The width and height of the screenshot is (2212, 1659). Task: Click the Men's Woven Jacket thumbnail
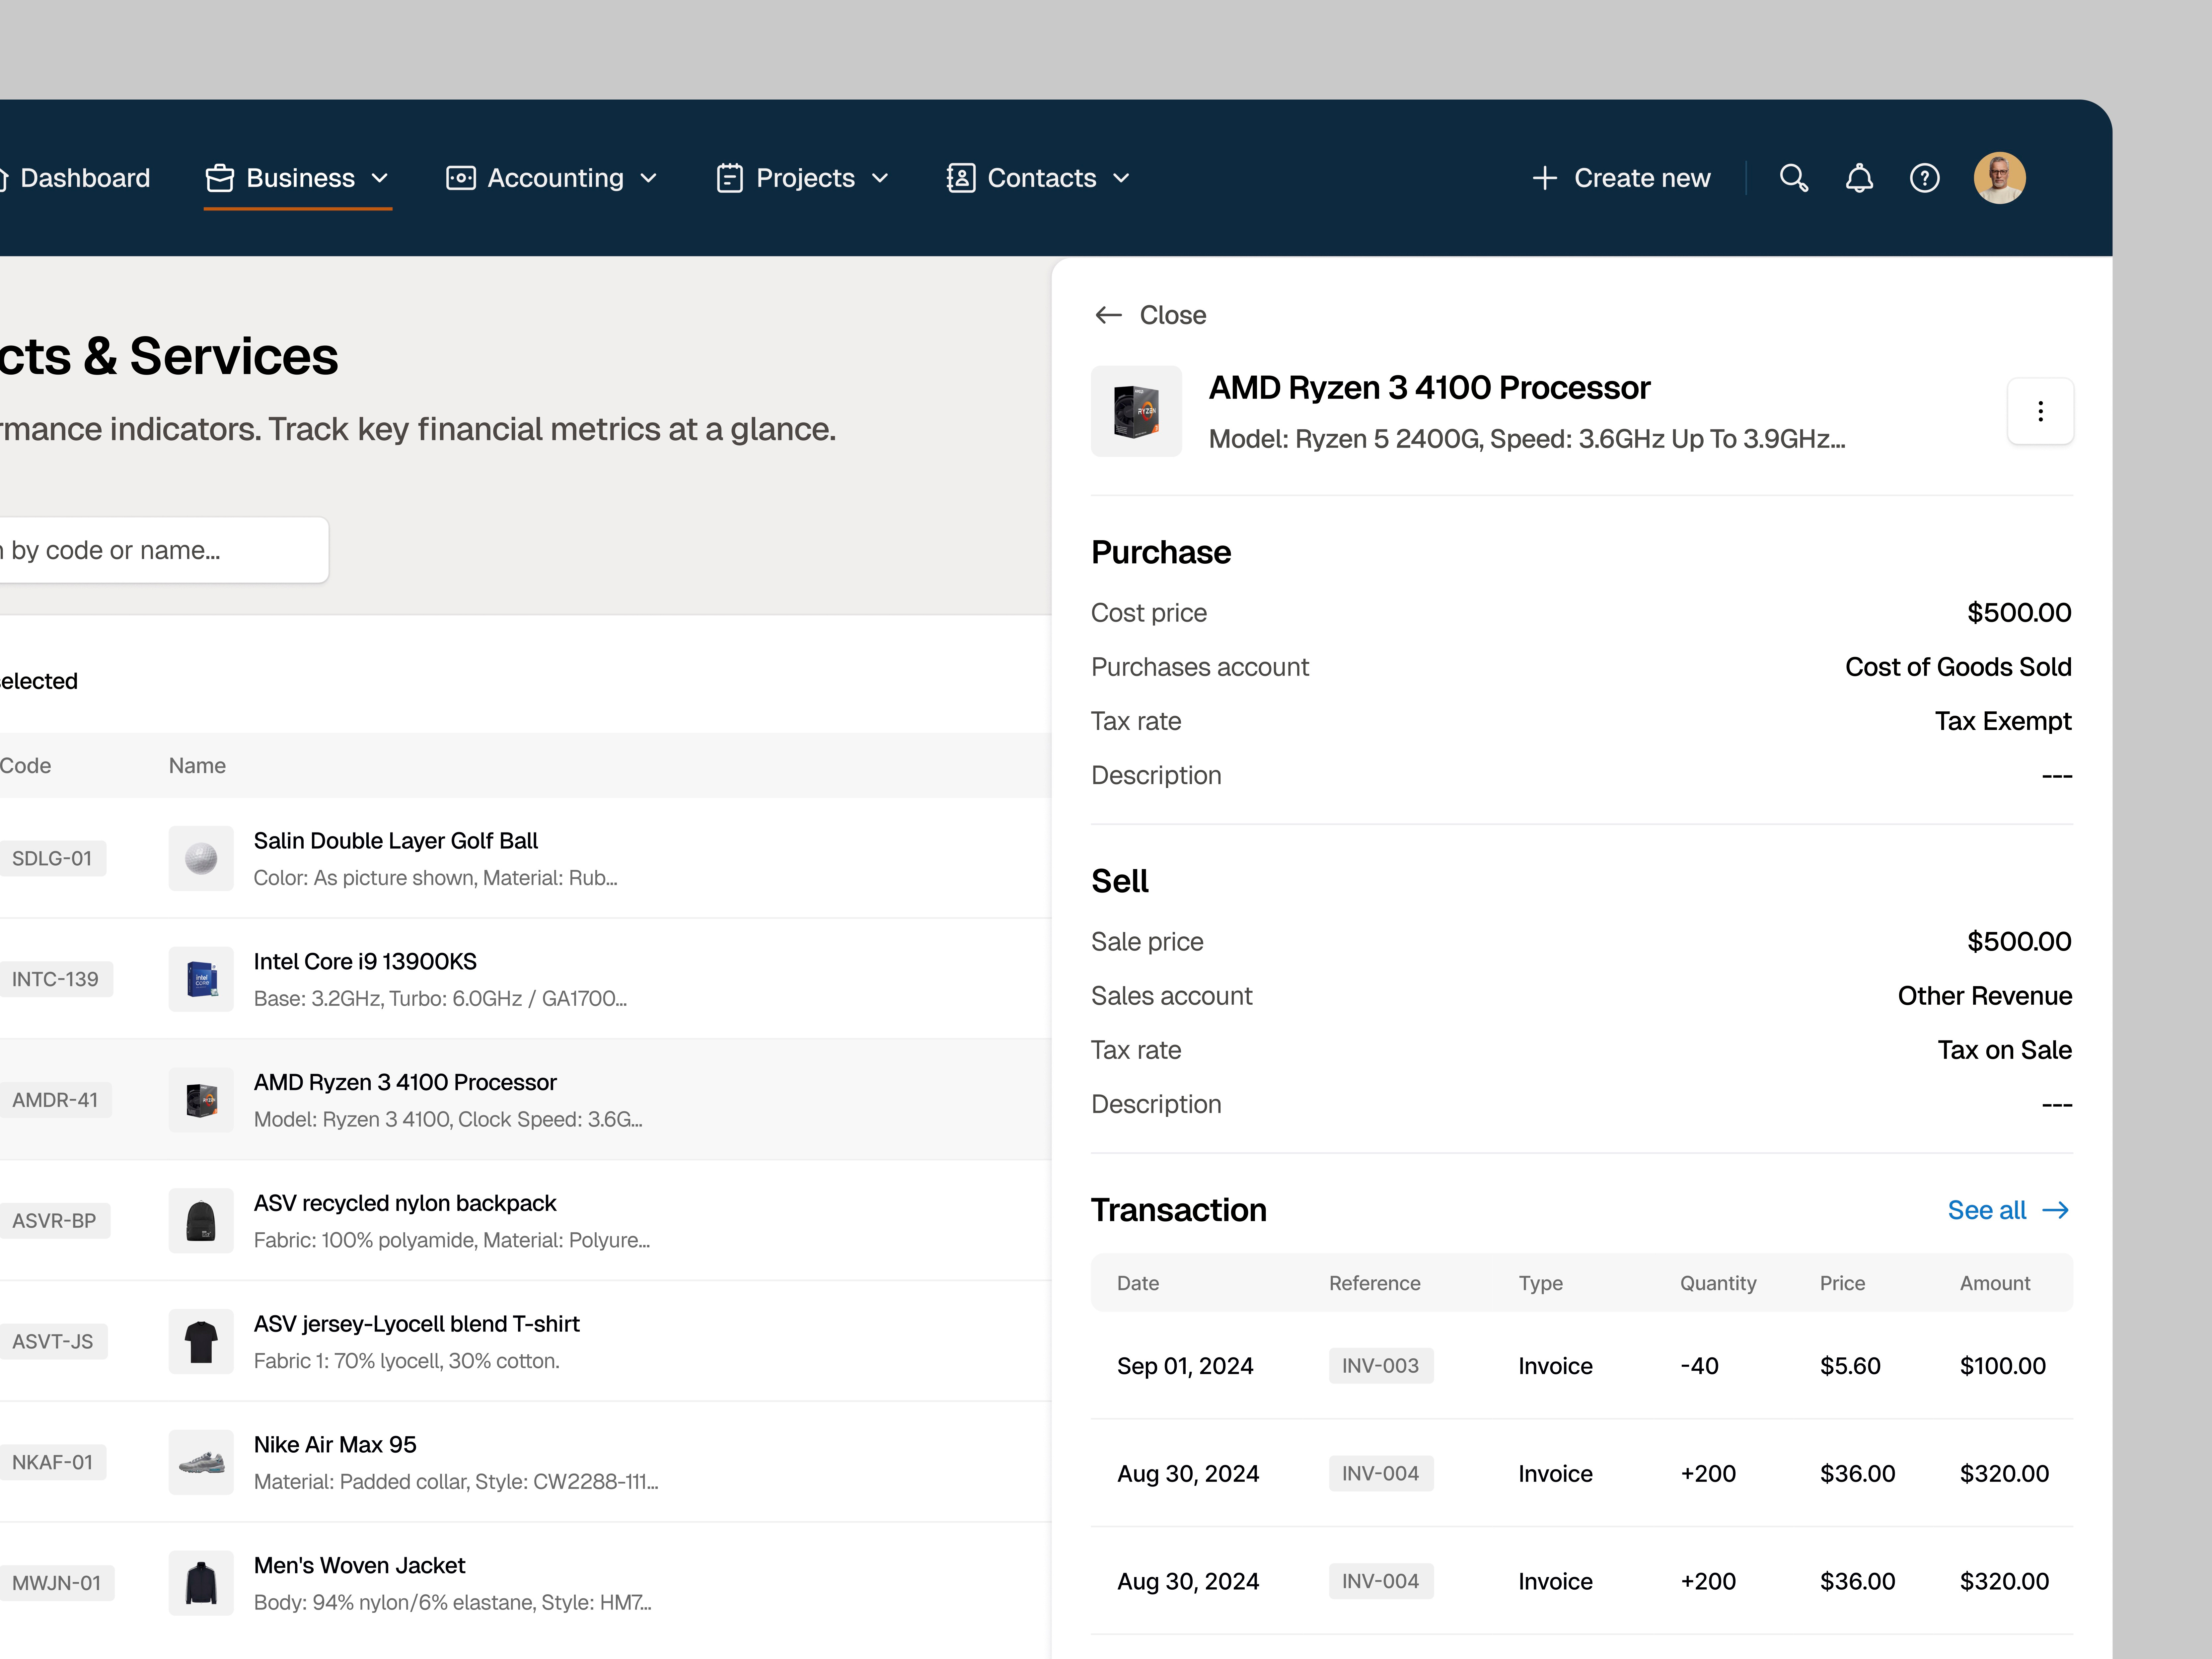[201, 1583]
